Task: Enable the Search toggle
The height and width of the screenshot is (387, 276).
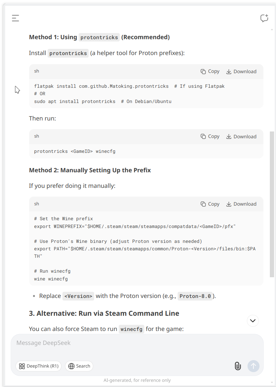Action: [x=79, y=366]
